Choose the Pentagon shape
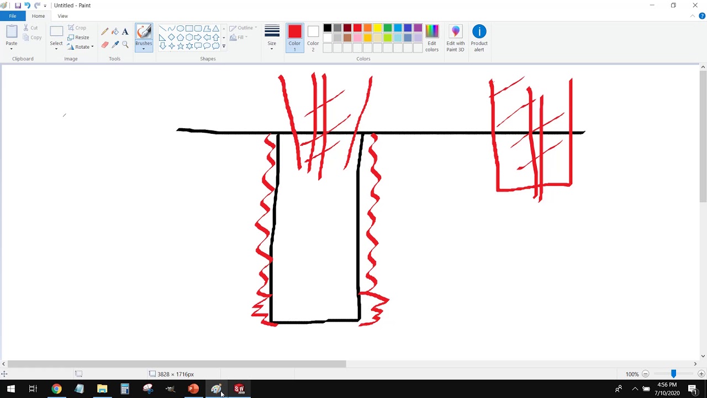This screenshot has height=398, width=707. pos(180,38)
